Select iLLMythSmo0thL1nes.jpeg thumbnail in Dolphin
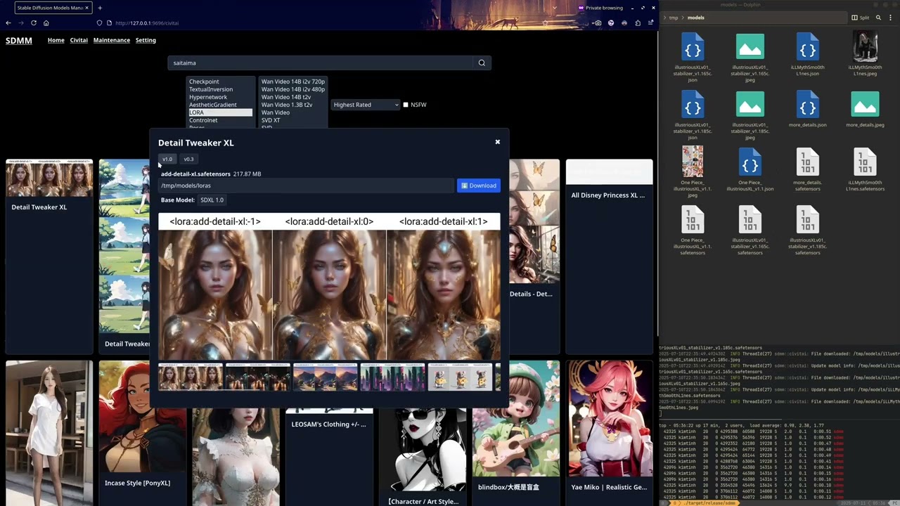This screenshot has width=900, height=506. tap(865, 47)
